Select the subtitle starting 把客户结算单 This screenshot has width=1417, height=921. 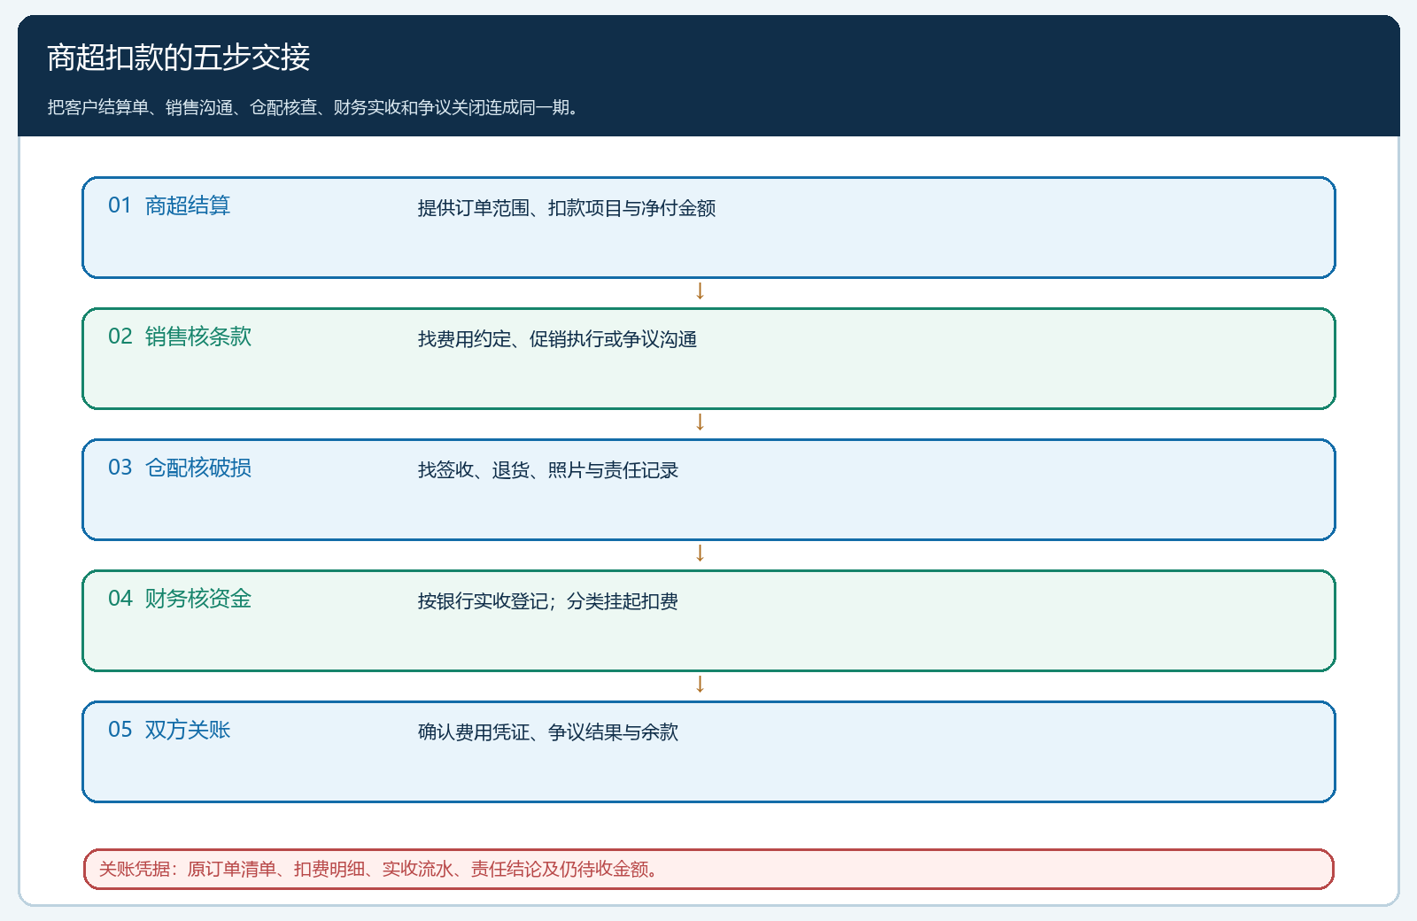(x=314, y=107)
